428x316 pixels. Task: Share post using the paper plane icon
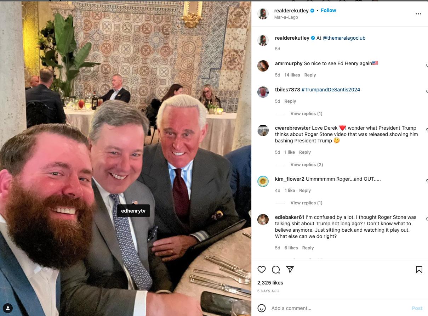click(x=290, y=270)
